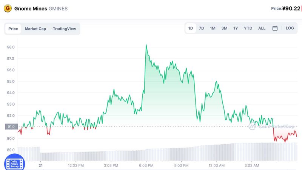
Task: Open the Market Cap tab
Action: point(35,29)
